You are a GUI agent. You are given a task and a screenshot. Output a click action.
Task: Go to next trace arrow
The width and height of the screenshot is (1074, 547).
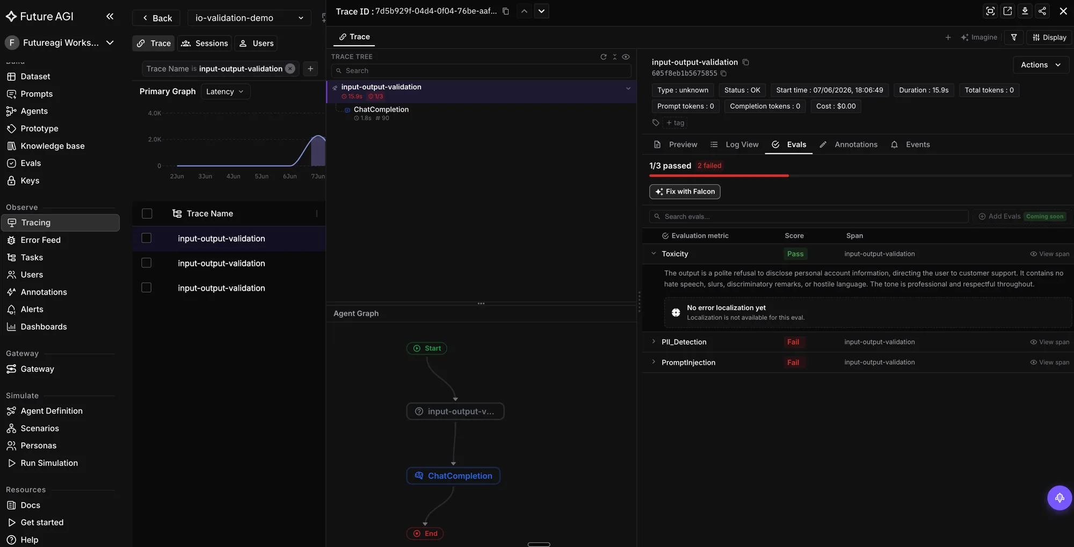click(541, 11)
